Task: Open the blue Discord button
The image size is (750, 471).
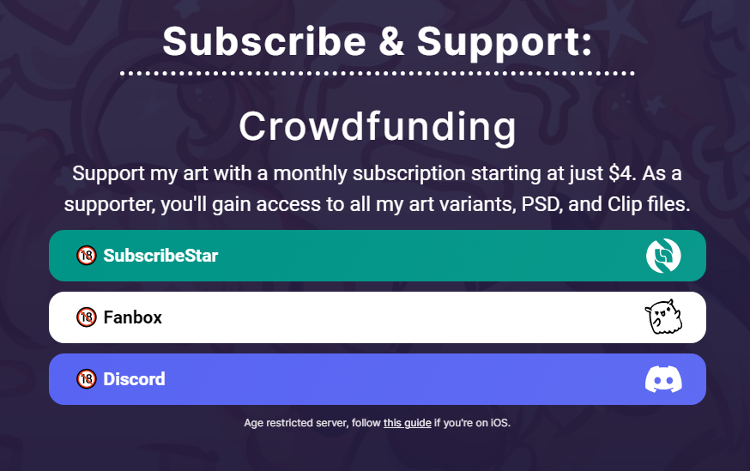Action: pos(378,379)
